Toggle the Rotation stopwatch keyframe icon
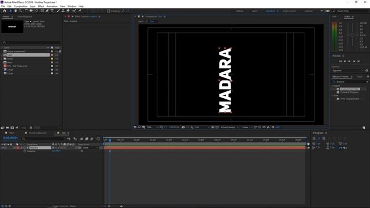The height and width of the screenshot is (208, 370). 25,151
